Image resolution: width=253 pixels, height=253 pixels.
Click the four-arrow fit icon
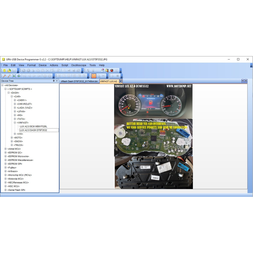click(19, 76)
